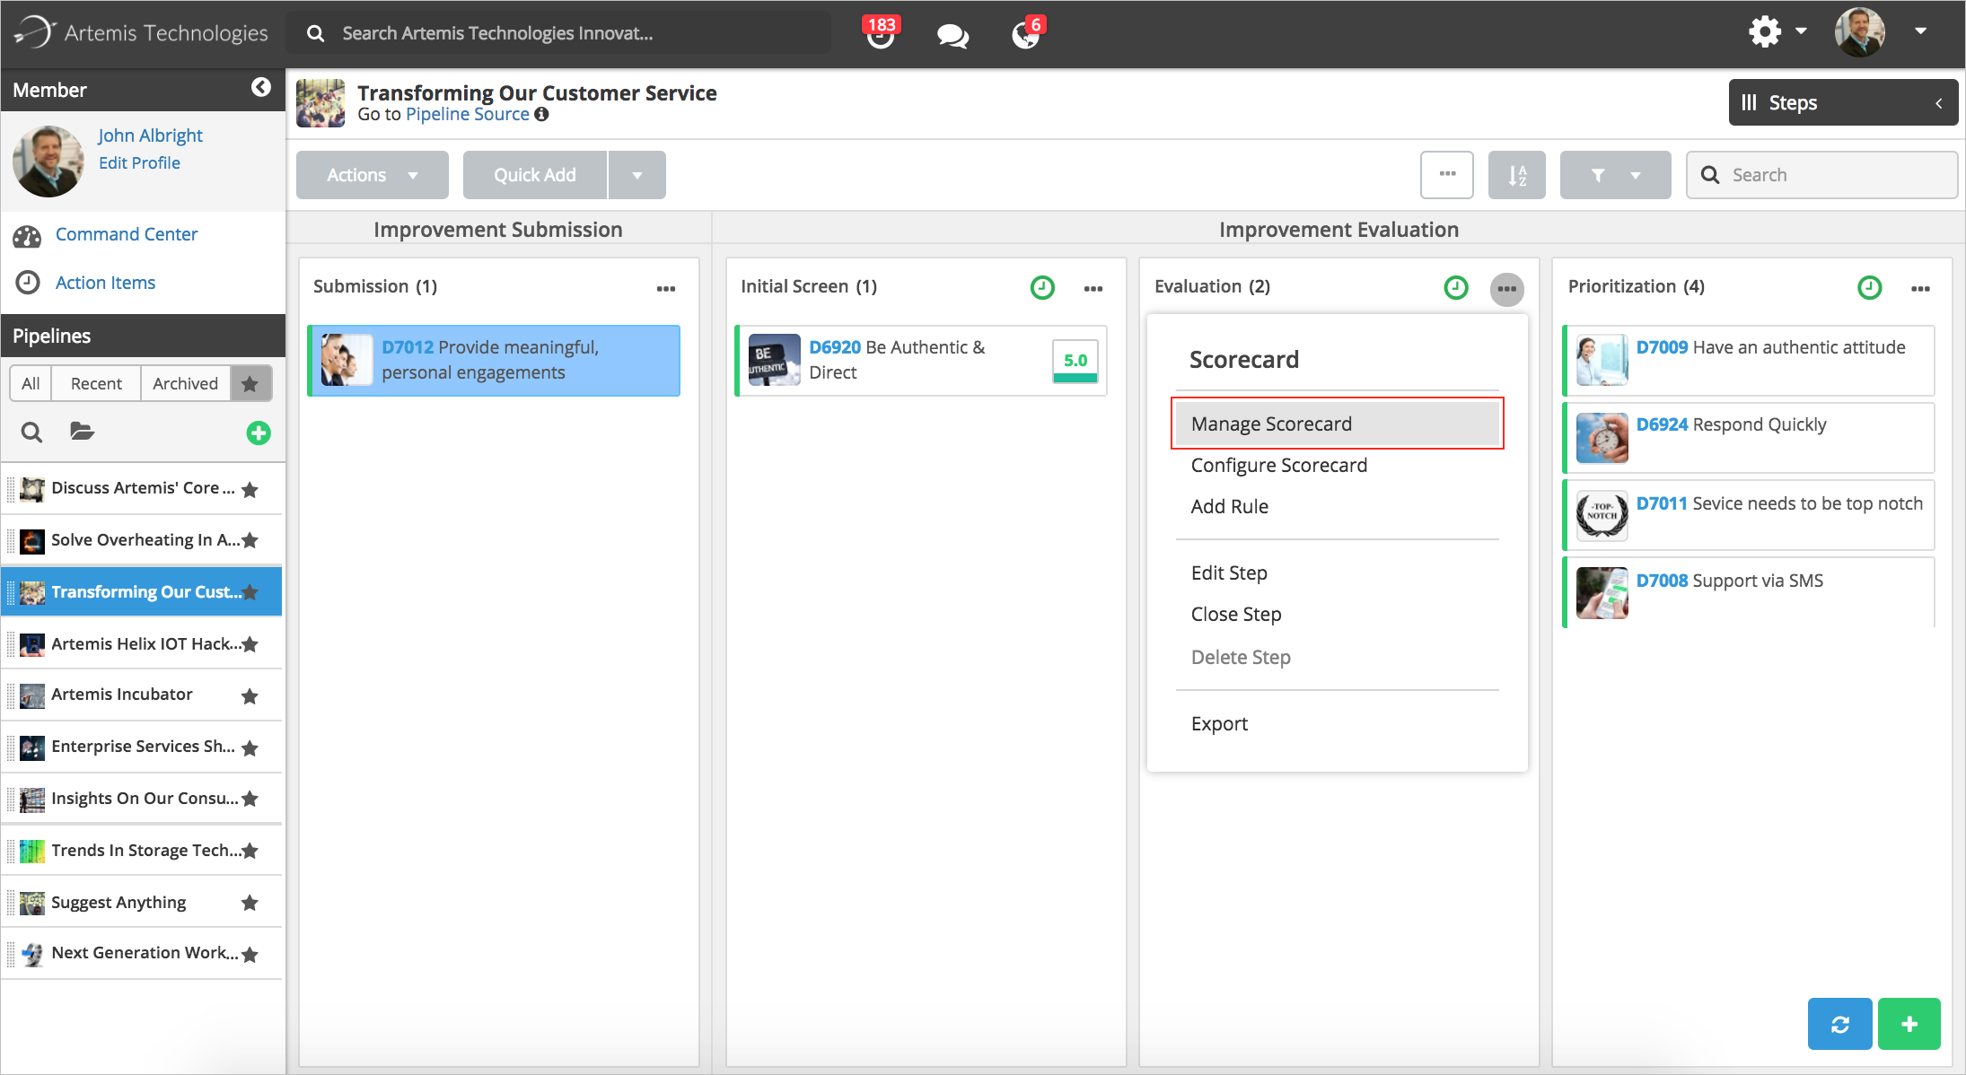Filter pipelines by starred favorites
The height and width of the screenshot is (1075, 1966).
point(250,383)
